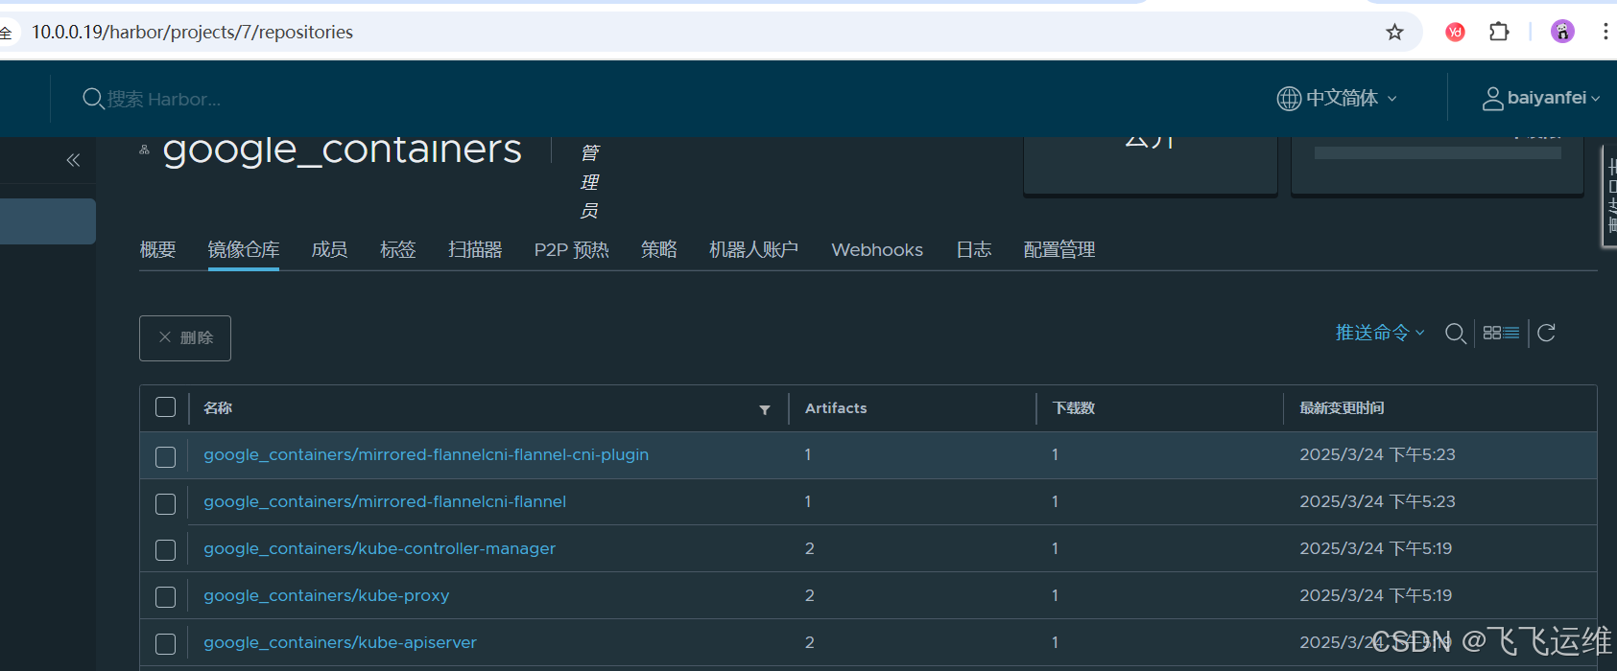Click the 搜索 Harbor search field
1617x671 pixels.
tap(165, 99)
